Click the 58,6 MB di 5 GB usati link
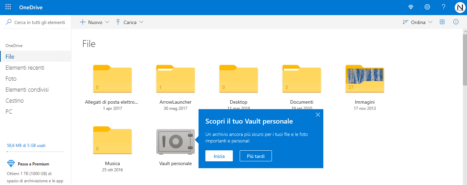 point(26,146)
